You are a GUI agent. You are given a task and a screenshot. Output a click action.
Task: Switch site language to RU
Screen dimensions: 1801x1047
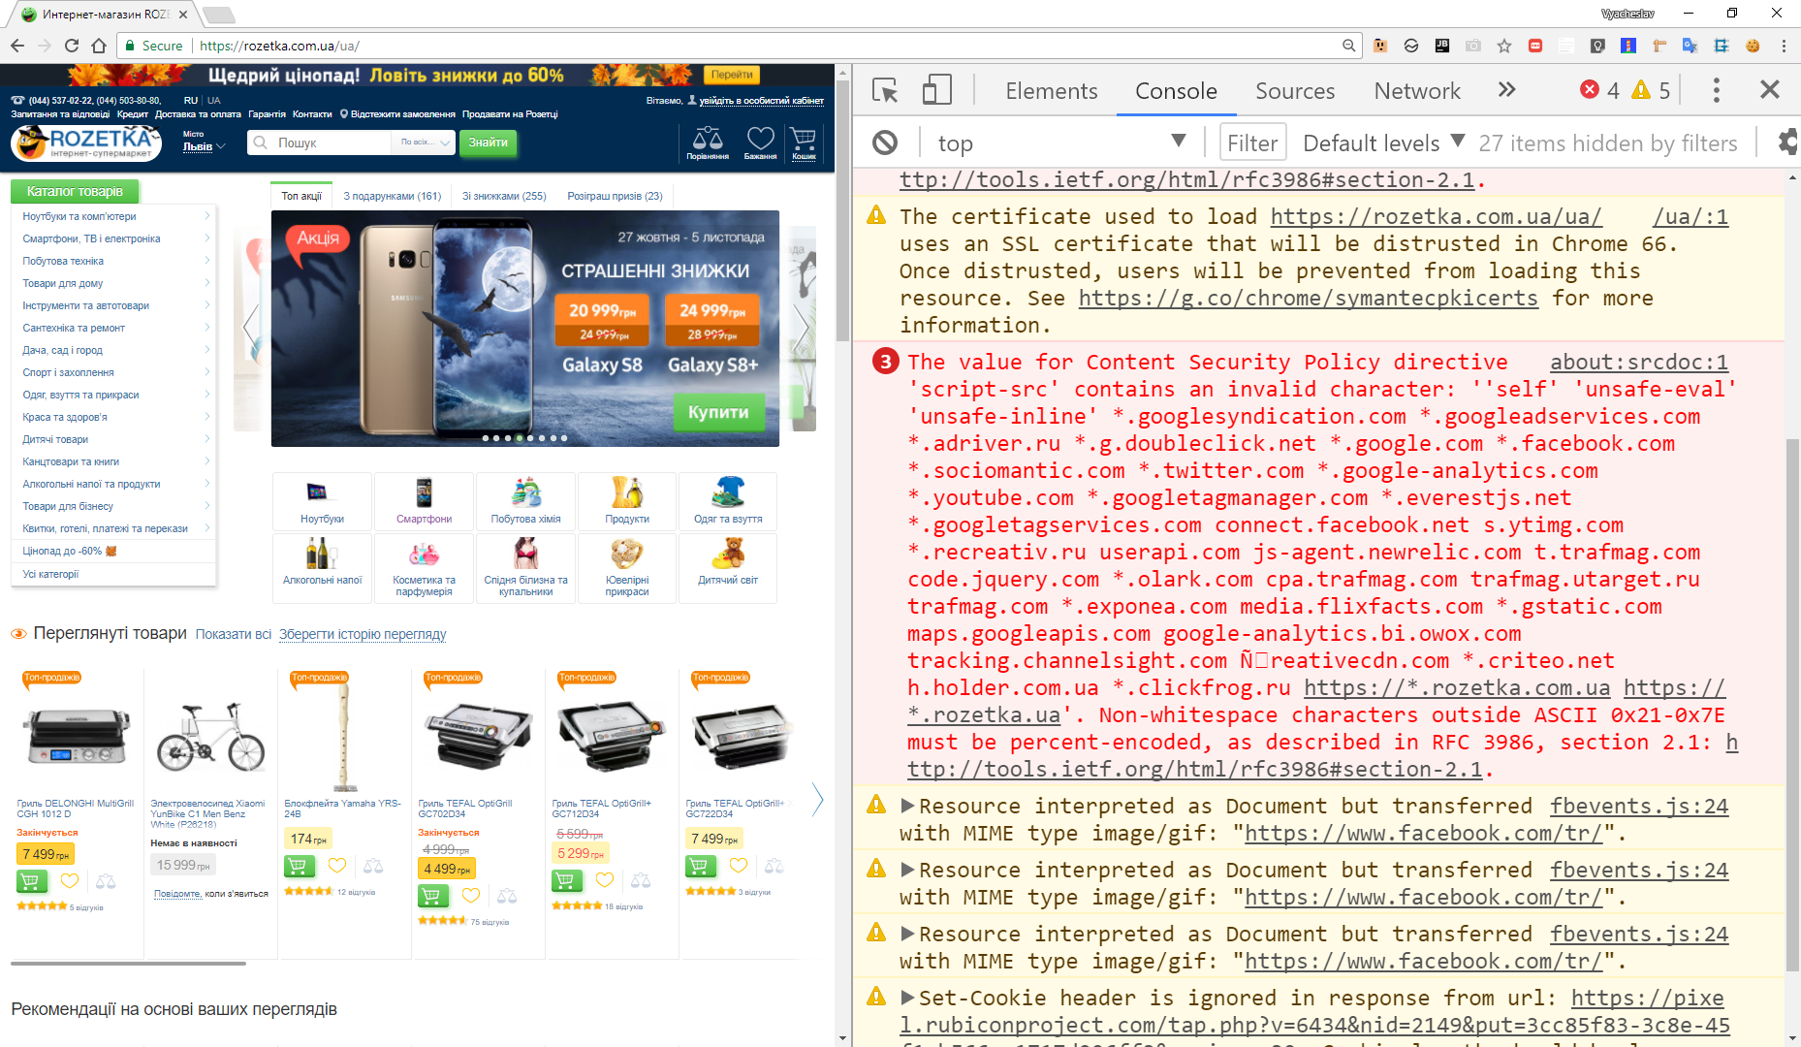191,100
